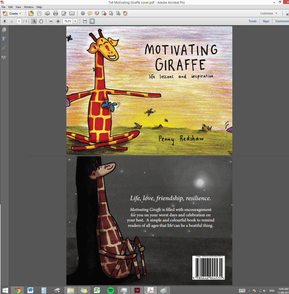Click the Open file folder icon
This screenshot has height=294, width=289.
(x=31, y=14)
